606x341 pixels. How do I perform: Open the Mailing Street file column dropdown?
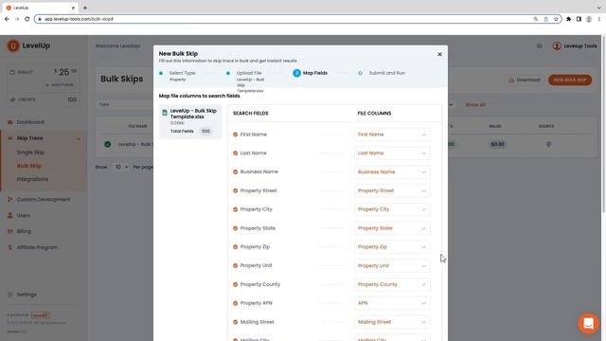[391, 322]
